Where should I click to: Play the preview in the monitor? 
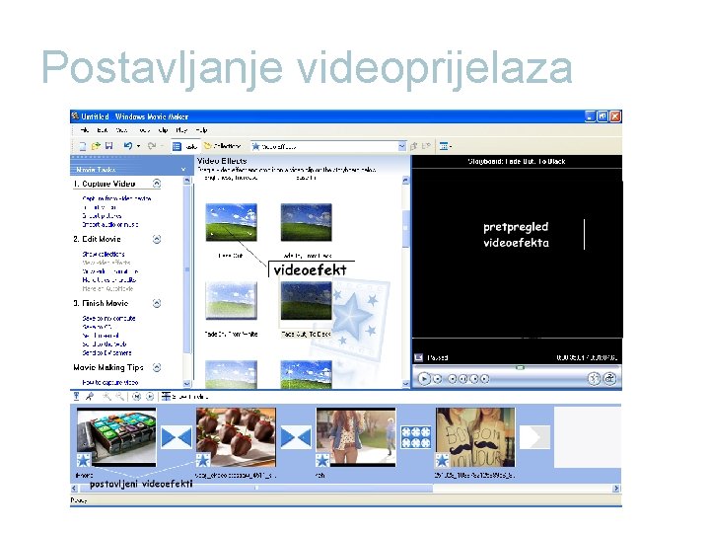[x=424, y=378]
